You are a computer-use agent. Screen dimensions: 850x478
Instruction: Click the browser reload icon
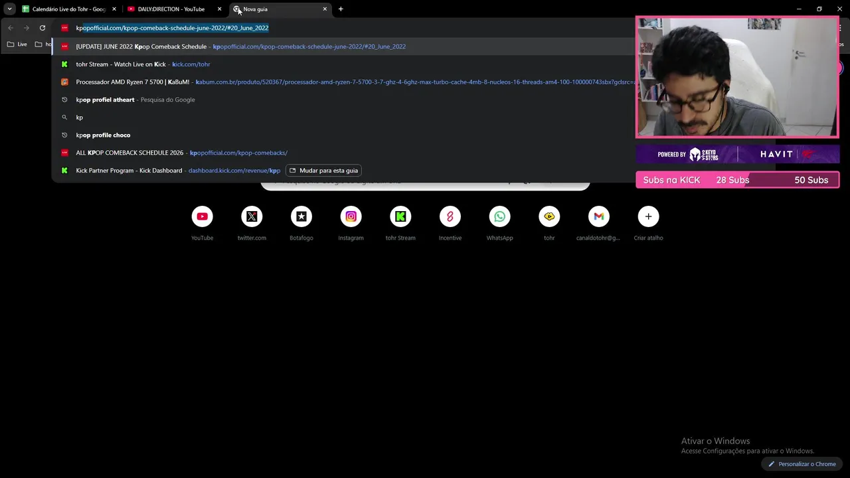click(x=42, y=28)
